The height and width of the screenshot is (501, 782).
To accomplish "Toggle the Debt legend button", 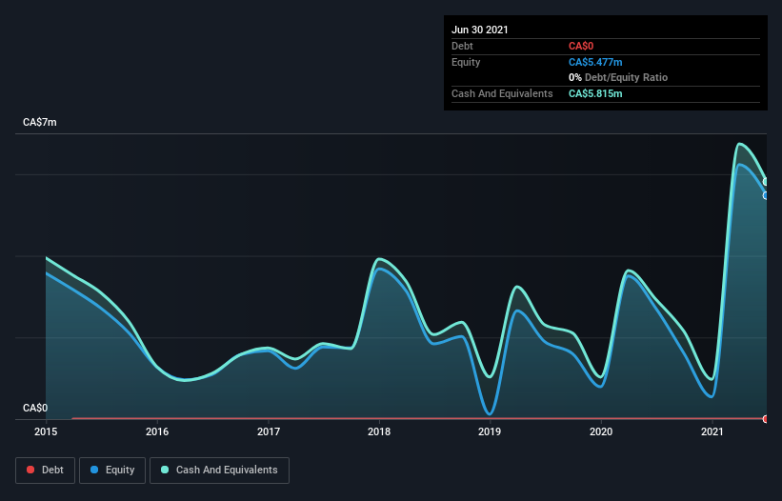I will coord(46,471).
